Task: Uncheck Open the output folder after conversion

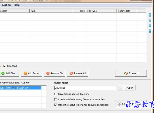Action: 55,105
